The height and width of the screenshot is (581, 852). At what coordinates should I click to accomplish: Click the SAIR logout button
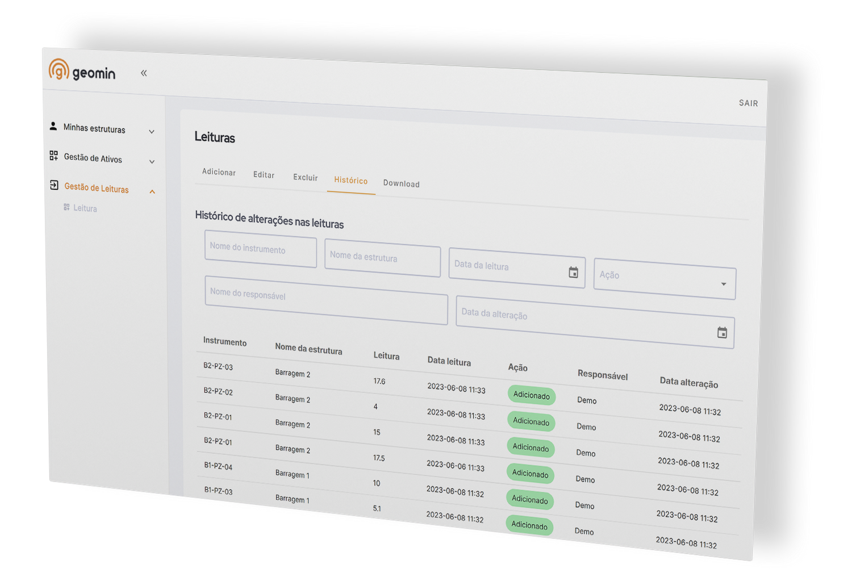748,103
